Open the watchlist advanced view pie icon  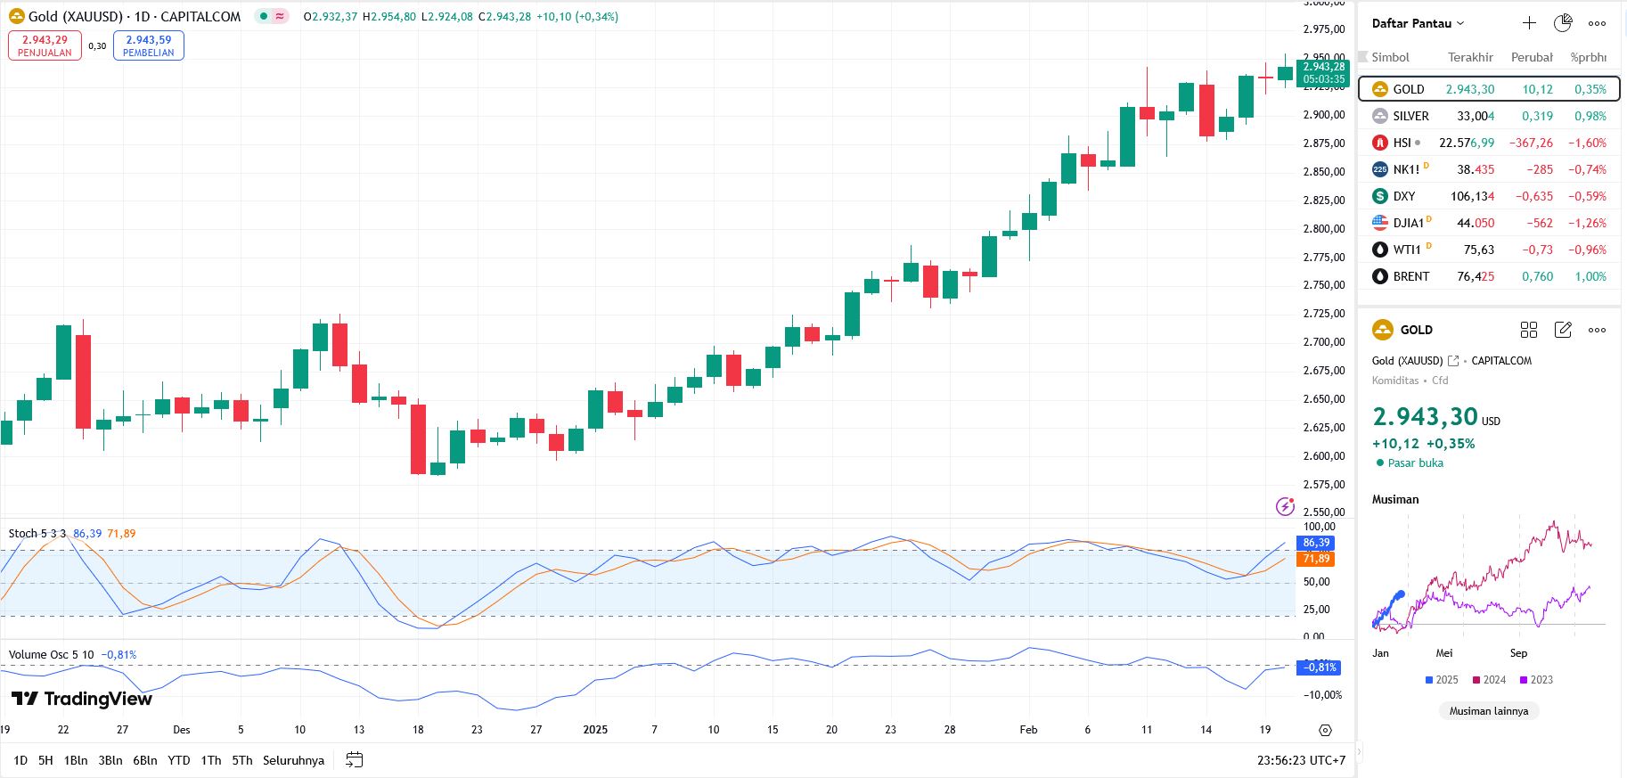tap(1563, 23)
